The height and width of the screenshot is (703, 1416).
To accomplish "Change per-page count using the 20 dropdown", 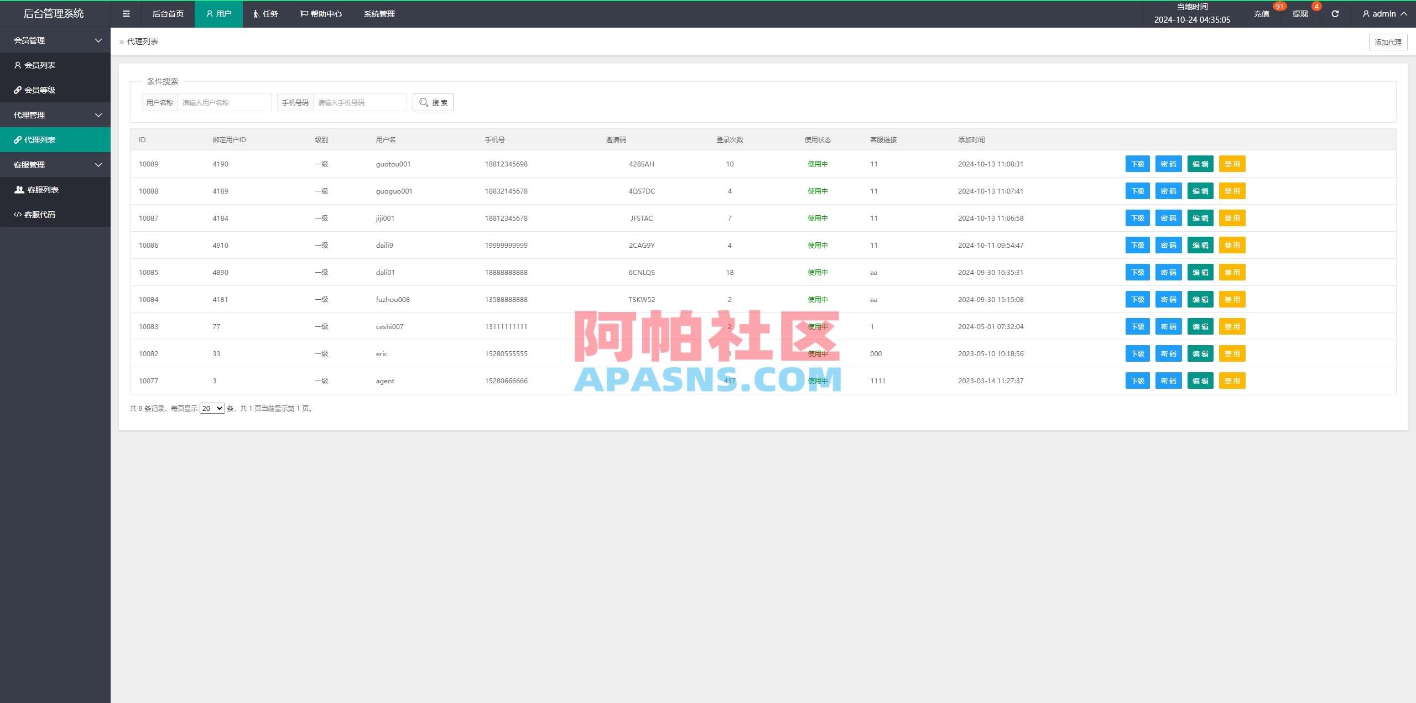I will tap(212, 408).
